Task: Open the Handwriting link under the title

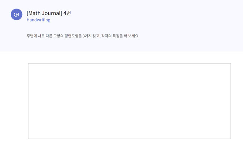Action: 39,20
